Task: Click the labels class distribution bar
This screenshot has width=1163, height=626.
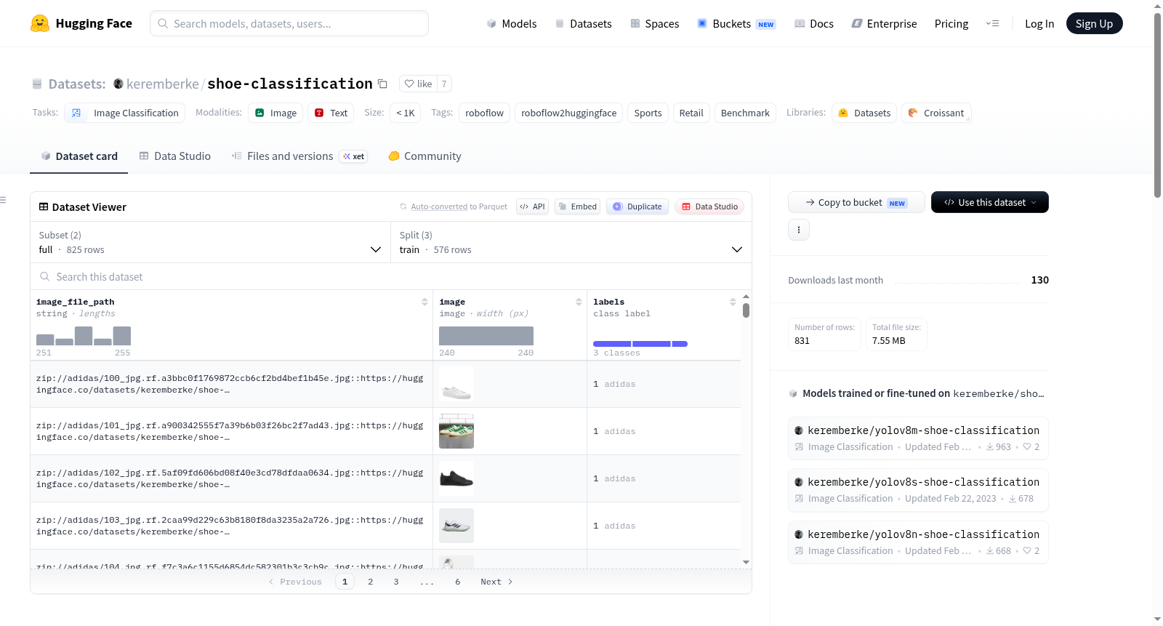Action: pos(640,343)
